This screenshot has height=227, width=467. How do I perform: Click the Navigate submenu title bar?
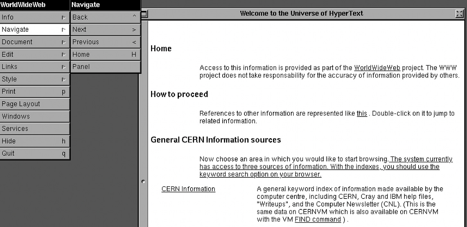tap(106, 5)
